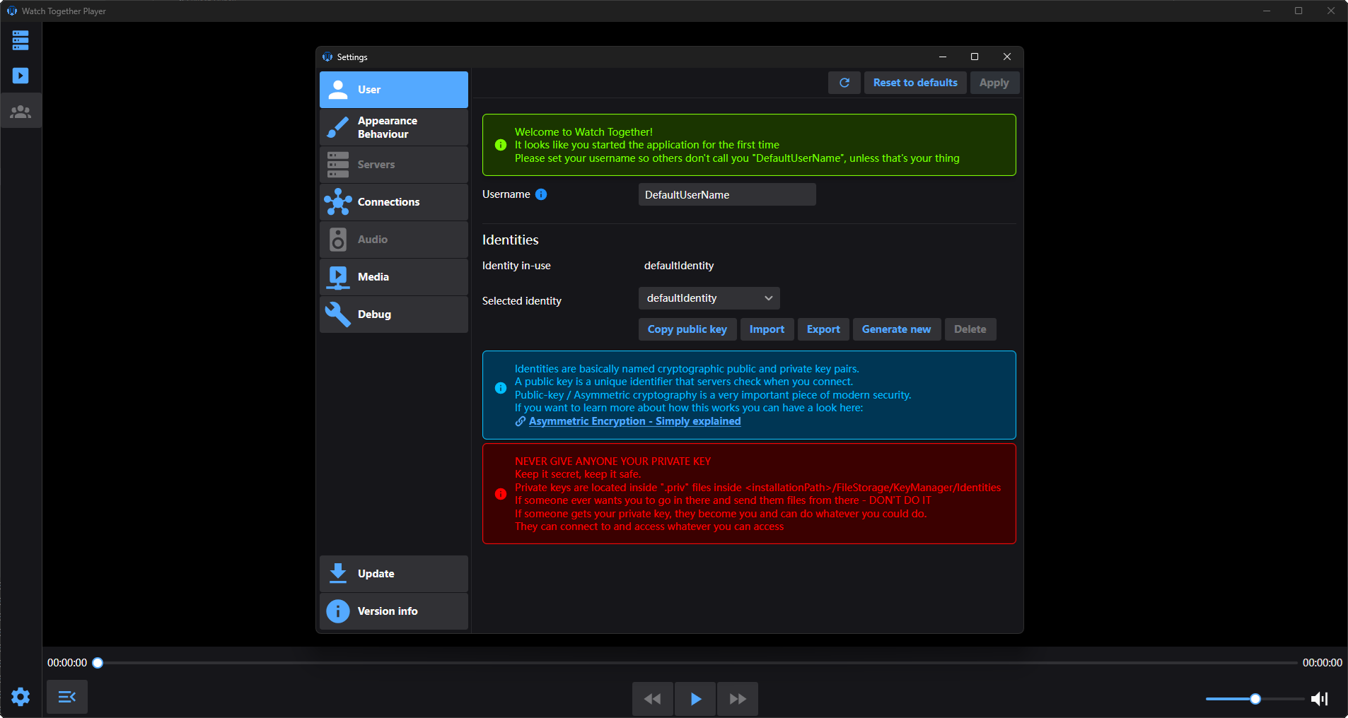Open Asymmetric Encryption - Simply explained link
Image resolution: width=1348 pixels, height=718 pixels.
[634, 421]
